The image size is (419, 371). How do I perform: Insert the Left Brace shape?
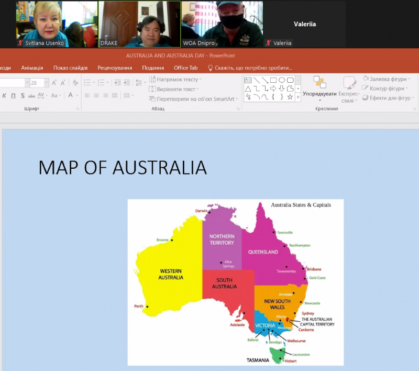point(273,97)
